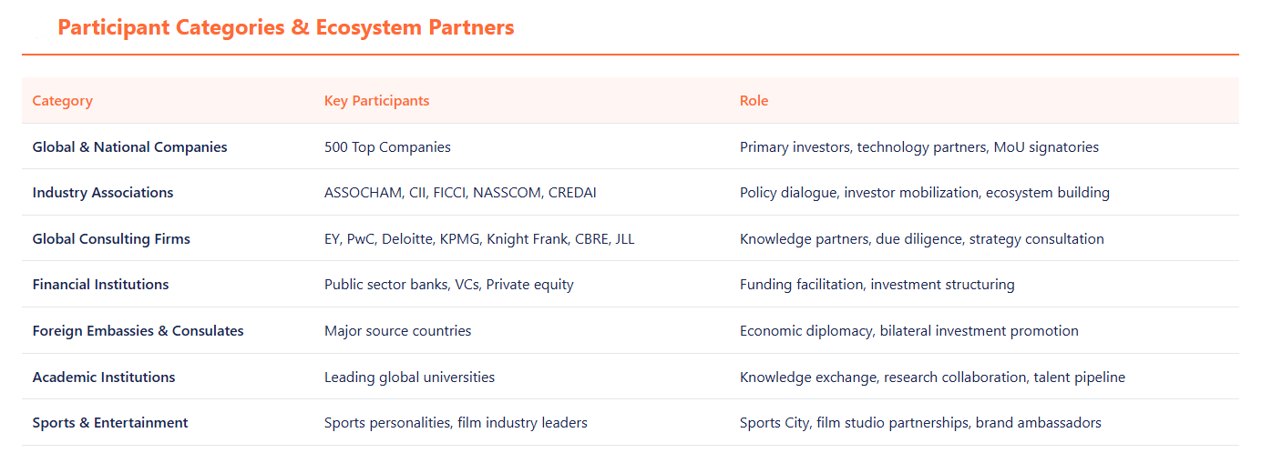Click the '500 Top Companies' cell
Viewport: 1272px width, 463px height.
coord(387,147)
